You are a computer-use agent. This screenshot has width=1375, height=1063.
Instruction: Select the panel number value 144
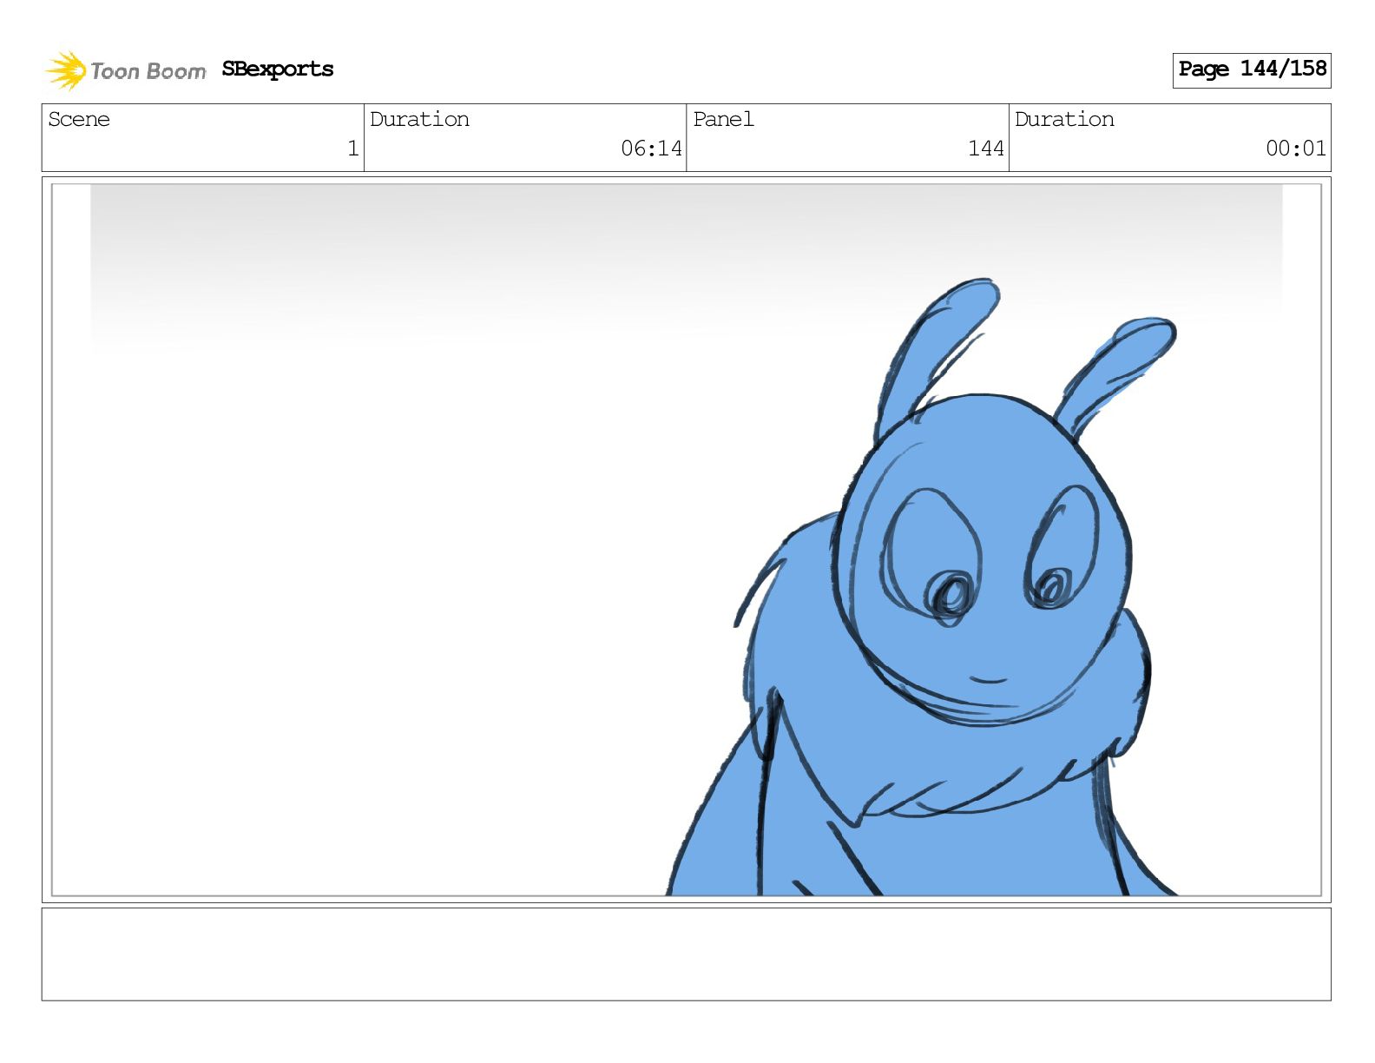coord(985,149)
